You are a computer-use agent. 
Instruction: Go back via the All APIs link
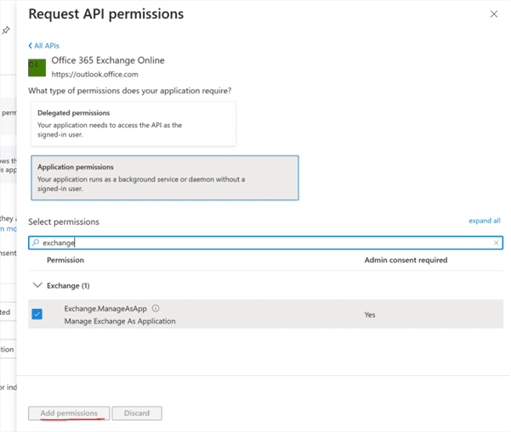pos(44,45)
